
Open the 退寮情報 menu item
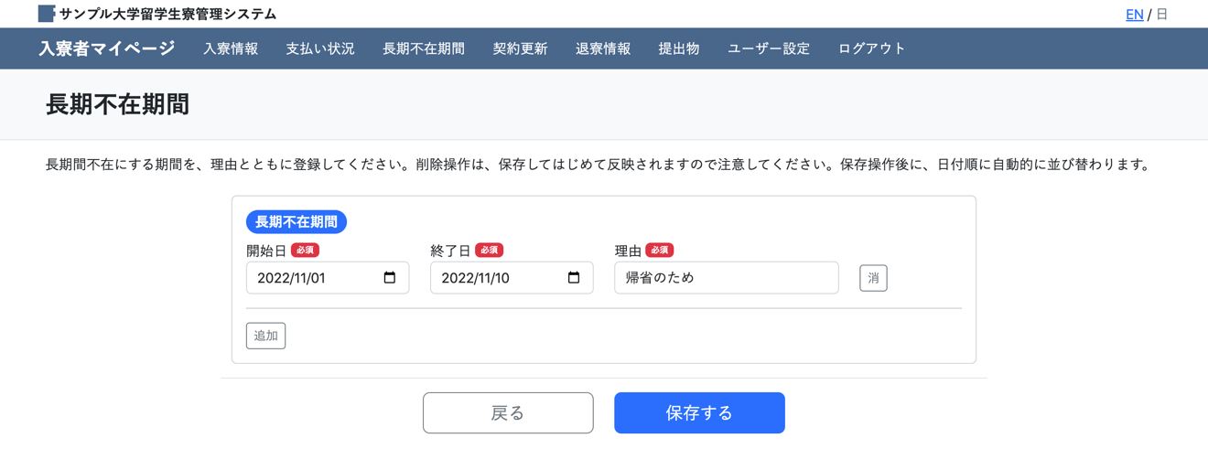click(x=603, y=49)
